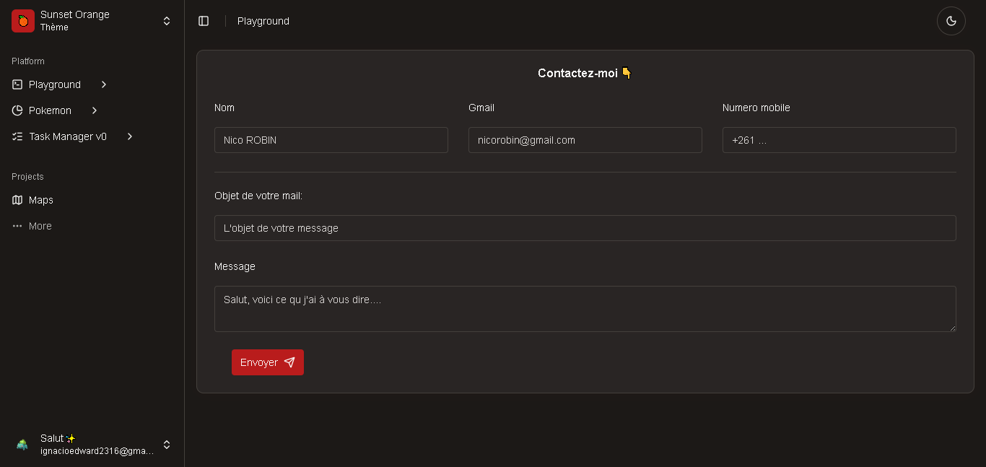
Task: Click the three-dots More icon
Action: (x=17, y=226)
